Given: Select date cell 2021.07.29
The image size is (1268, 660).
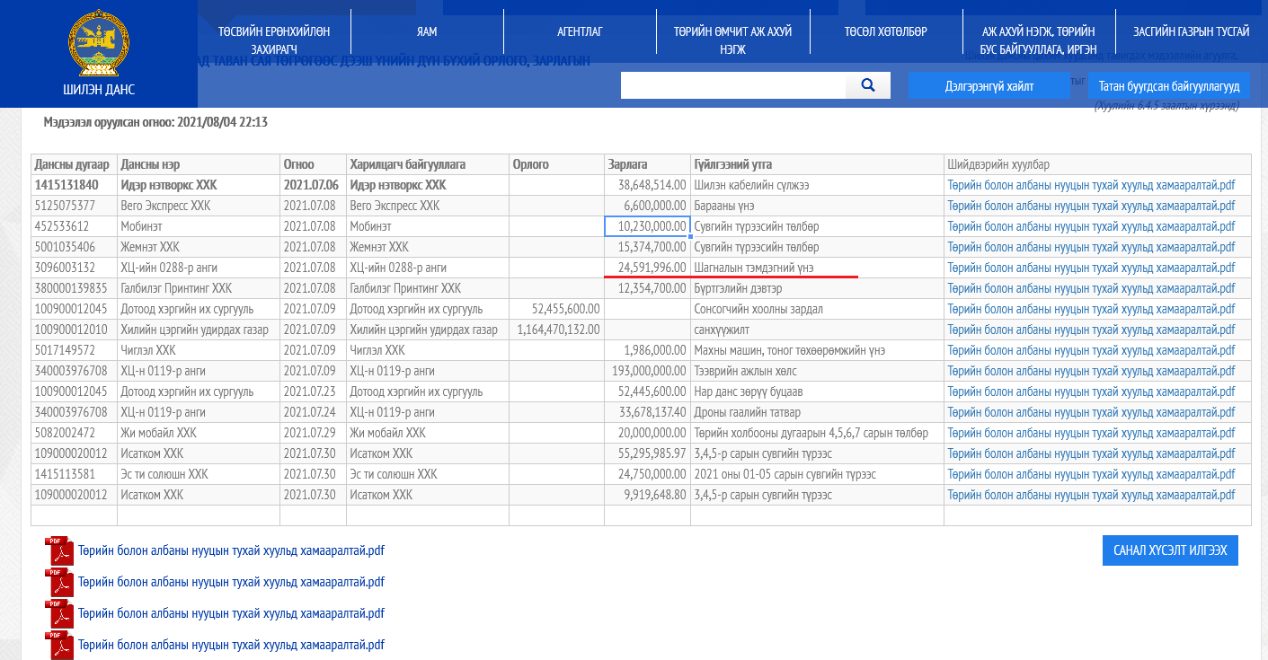Looking at the screenshot, I should click(x=314, y=433).
